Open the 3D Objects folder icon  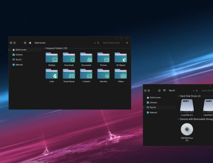click(x=121, y=57)
